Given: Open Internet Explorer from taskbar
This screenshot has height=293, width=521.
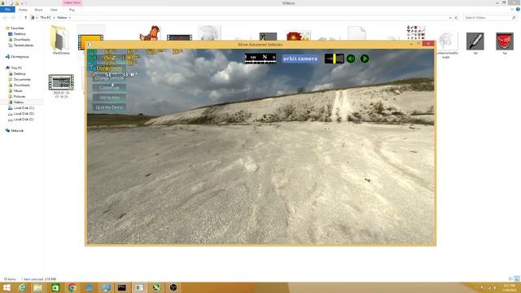Looking at the screenshot, I should coord(22,287).
